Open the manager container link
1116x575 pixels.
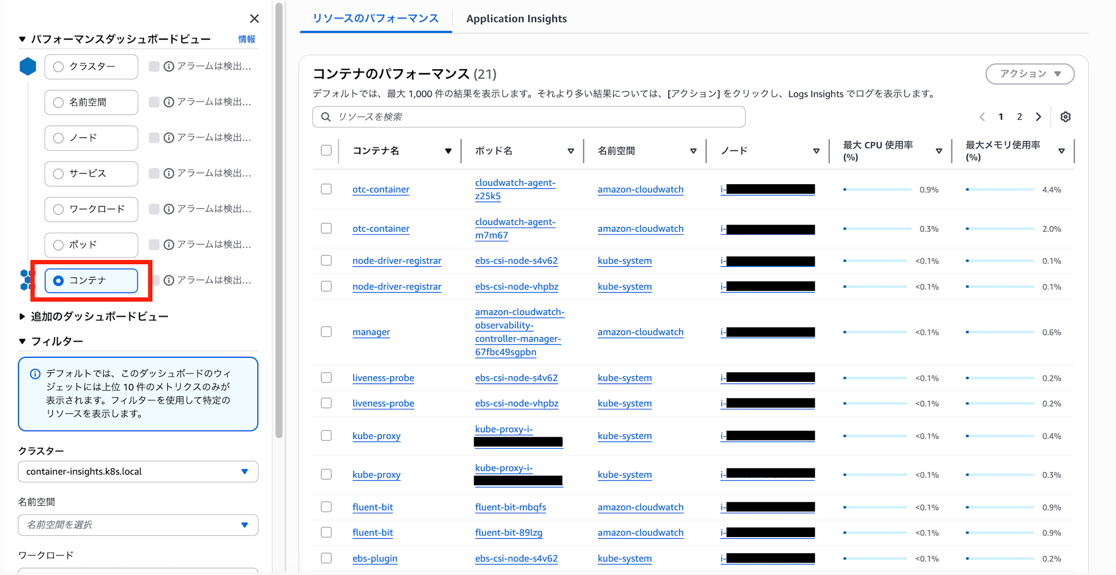tap(371, 332)
